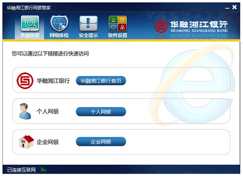Switch to the 网银体检 tab
This screenshot has width=243, height=177.
click(59, 27)
